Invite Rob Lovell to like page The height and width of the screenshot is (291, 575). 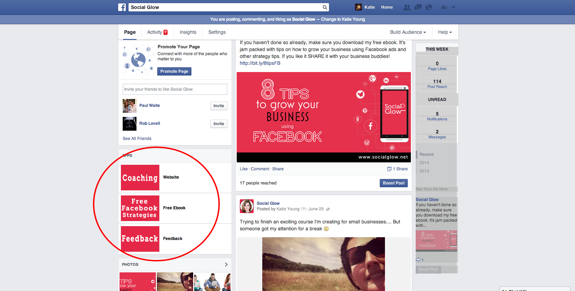pos(219,124)
